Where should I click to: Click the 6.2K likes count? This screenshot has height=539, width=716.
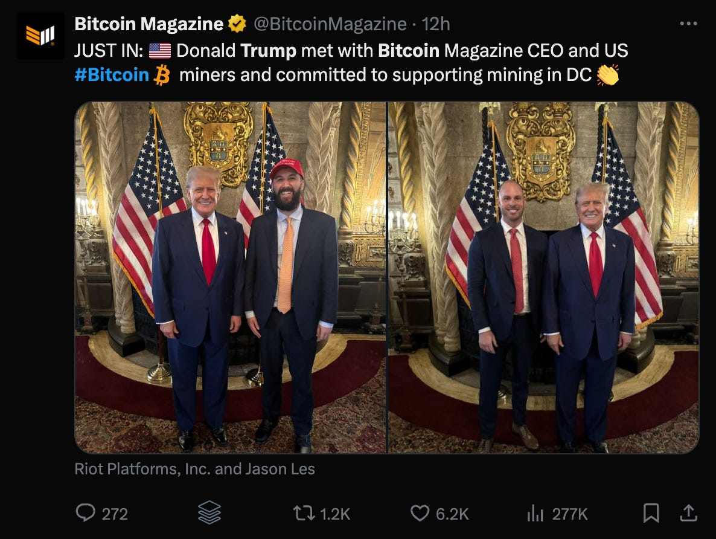coord(452,514)
